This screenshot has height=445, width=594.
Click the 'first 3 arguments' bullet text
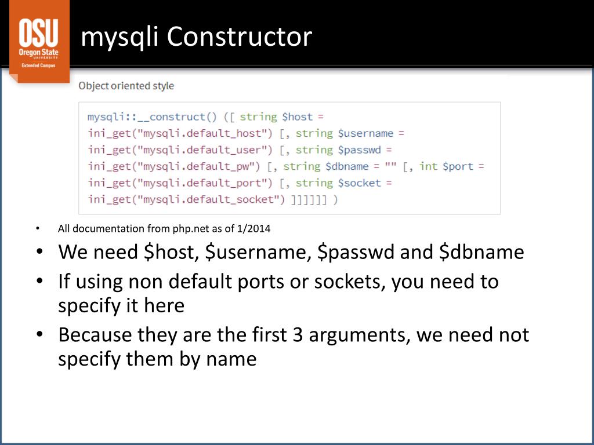(x=294, y=346)
